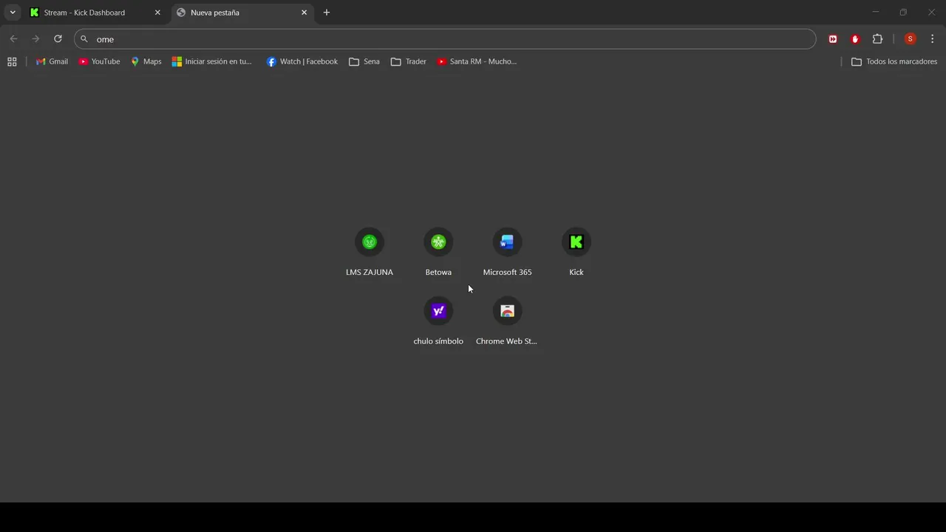Image resolution: width=946 pixels, height=532 pixels.
Task: Open the Watch | Facebook bookmark
Action: tap(302, 61)
